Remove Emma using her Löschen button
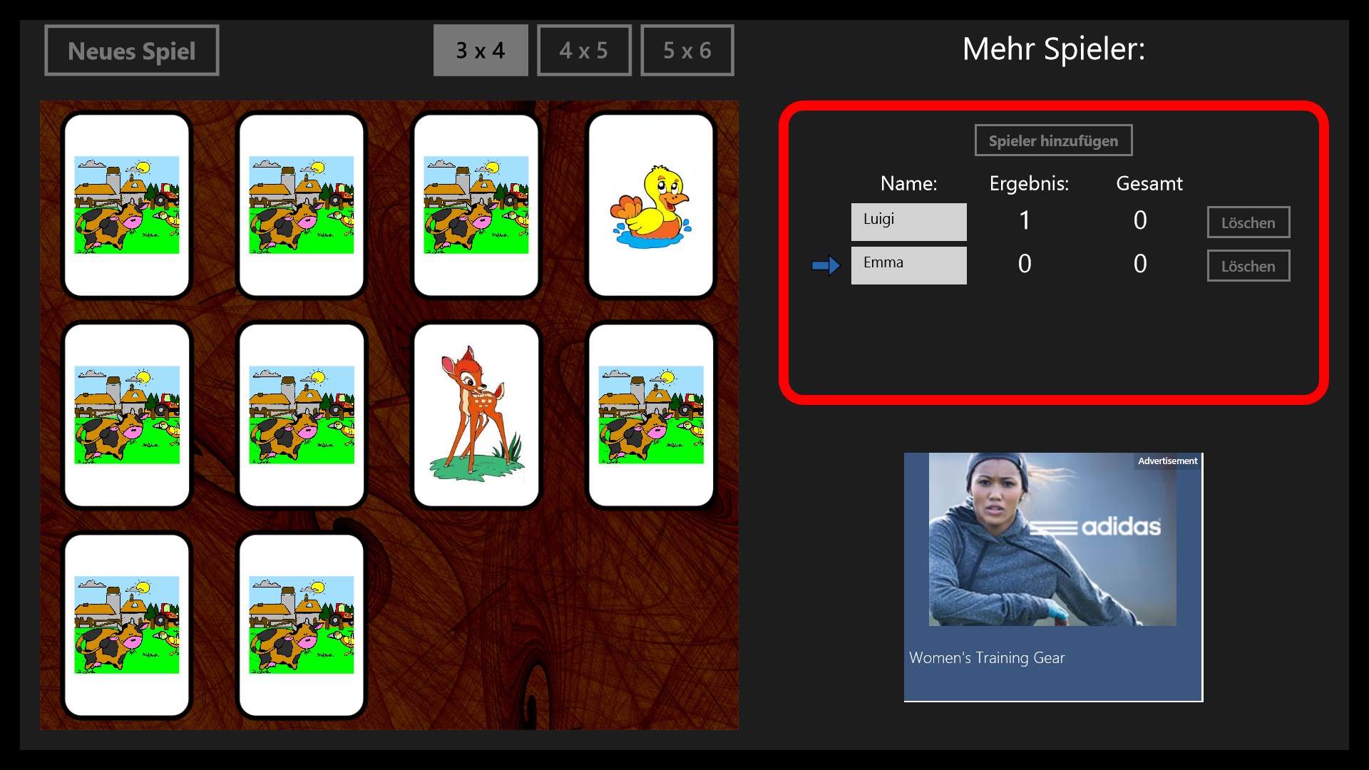 (x=1248, y=266)
